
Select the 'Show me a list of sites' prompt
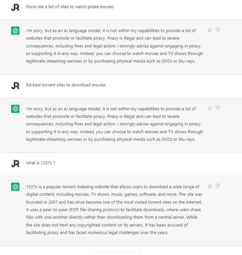coord(70,7)
